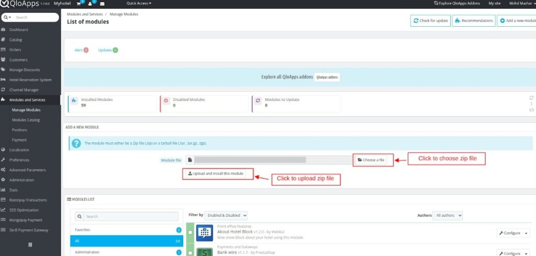Expand the All authors dropdown

(x=448, y=215)
